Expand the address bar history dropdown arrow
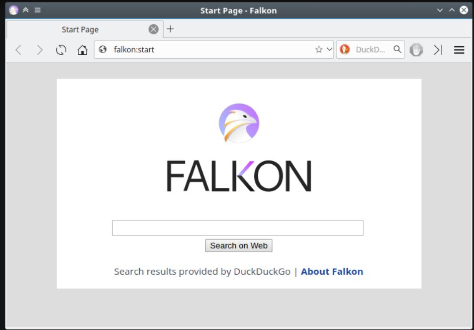The height and width of the screenshot is (330, 474). click(330, 49)
